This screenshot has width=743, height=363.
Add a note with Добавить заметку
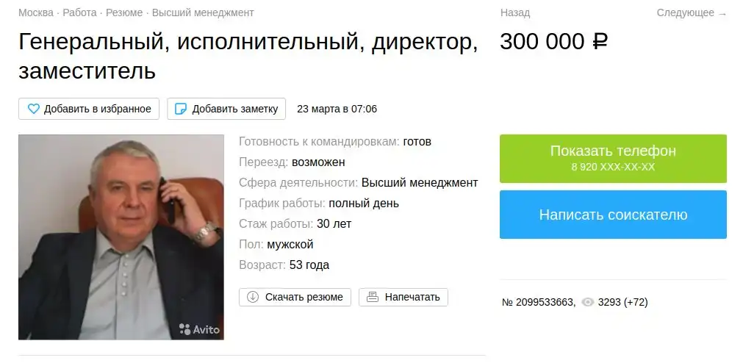point(226,109)
